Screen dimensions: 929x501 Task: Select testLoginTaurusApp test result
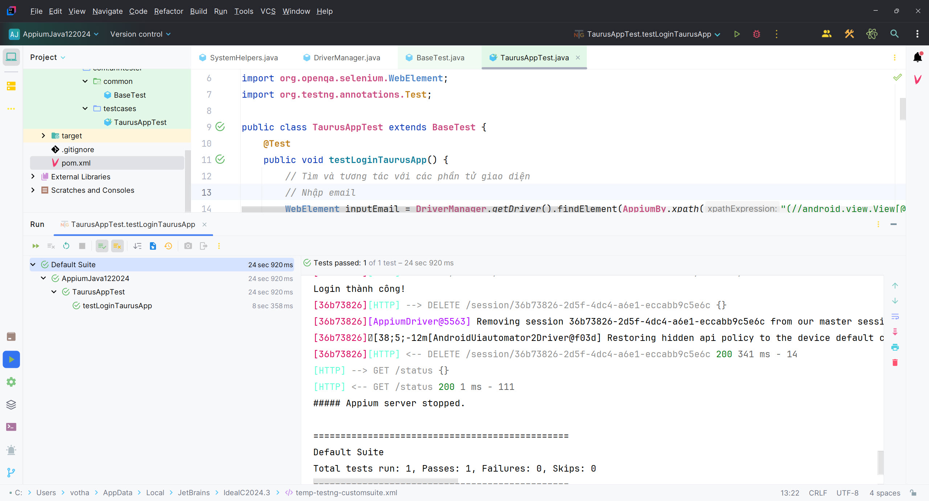[162, 306]
